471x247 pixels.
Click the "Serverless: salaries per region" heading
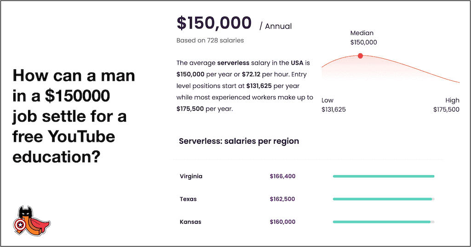pyautogui.click(x=239, y=141)
